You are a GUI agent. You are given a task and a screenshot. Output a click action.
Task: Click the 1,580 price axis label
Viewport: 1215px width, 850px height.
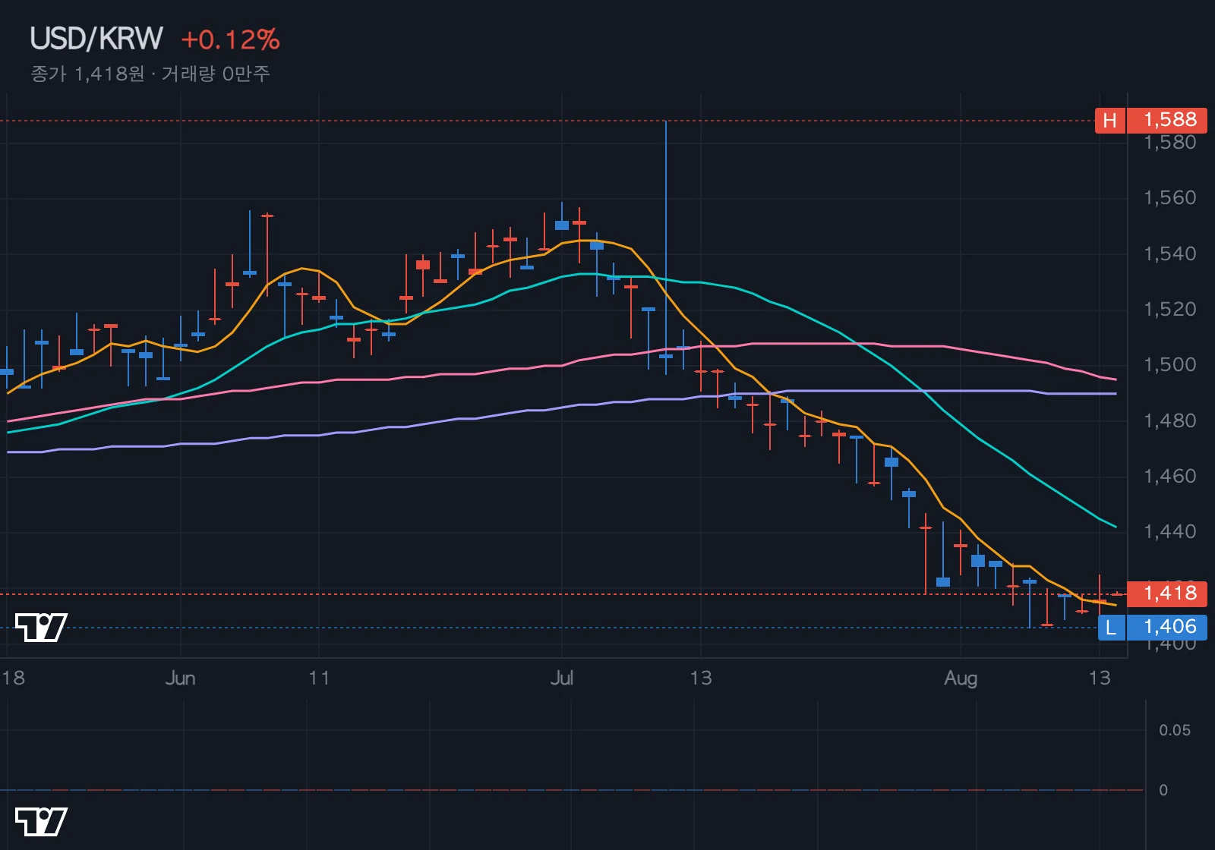click(1169, 143)
